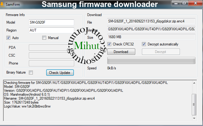Click the log scrollbar down arrow
This screenshot has width=203, height=126.
[x=194, y=118]
